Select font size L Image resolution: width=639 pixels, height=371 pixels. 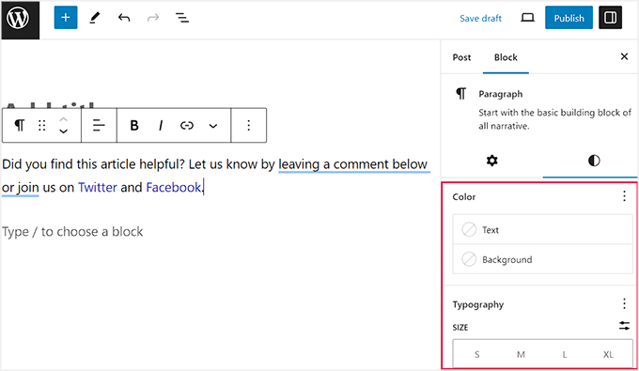point(565,354)
